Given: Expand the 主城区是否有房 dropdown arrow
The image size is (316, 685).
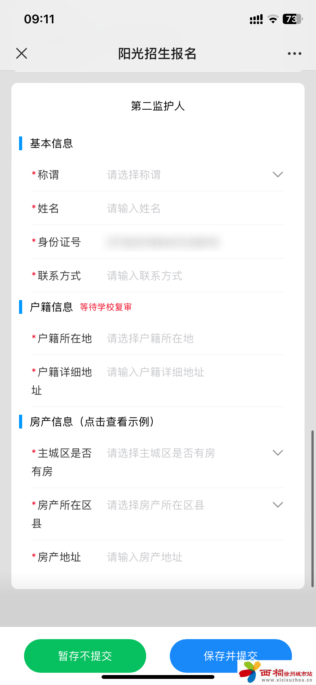Looking at the screenshot, I should coord(278,453).
